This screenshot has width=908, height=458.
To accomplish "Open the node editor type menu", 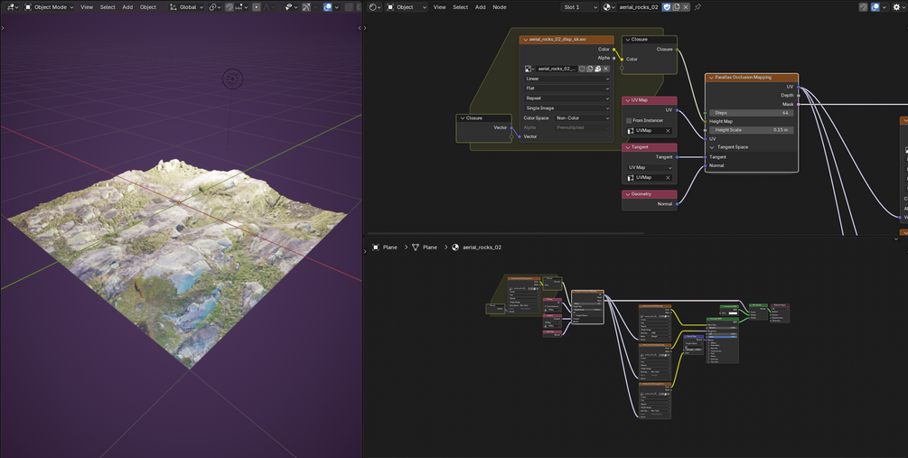I will [x=375, y=7].
